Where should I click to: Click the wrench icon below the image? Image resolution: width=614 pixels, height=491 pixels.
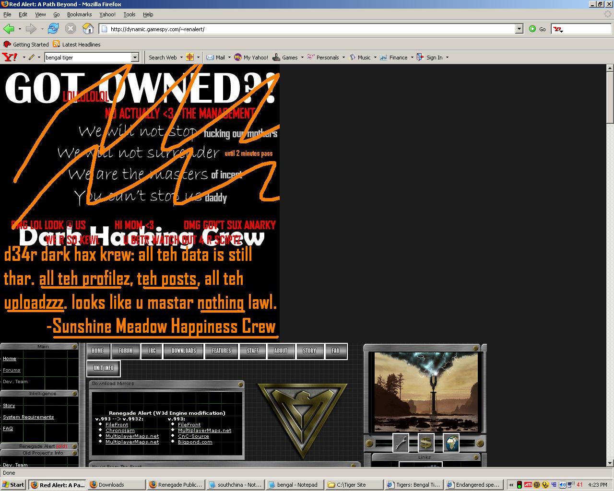click(x=401, y=443)
